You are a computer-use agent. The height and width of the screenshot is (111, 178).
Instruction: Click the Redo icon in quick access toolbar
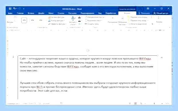tap(20, 9)
